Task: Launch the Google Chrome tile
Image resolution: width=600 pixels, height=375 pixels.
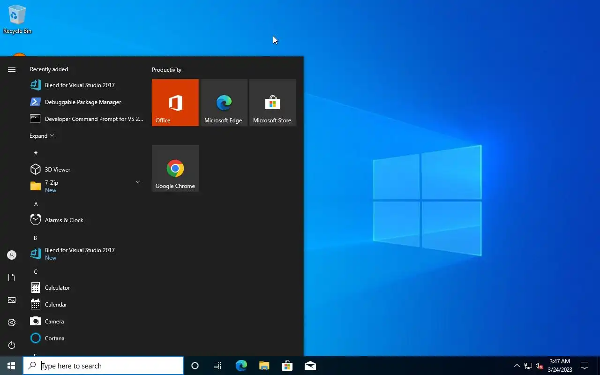Action: [x=175, y=168]
